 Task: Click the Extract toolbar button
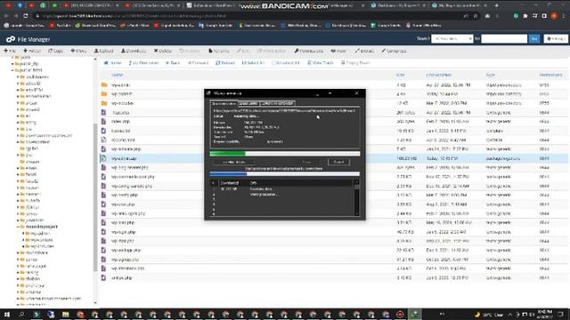(x=364, y=52)
